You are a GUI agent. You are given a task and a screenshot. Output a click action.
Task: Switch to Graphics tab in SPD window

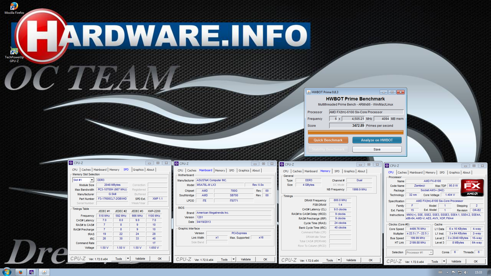pos(138,170)
